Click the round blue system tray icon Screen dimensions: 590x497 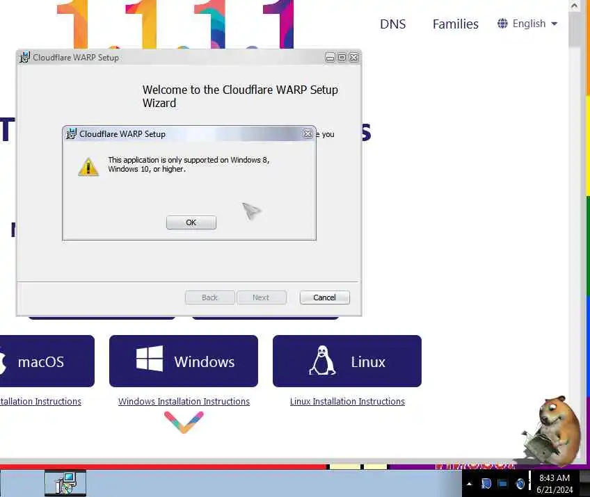520,484
